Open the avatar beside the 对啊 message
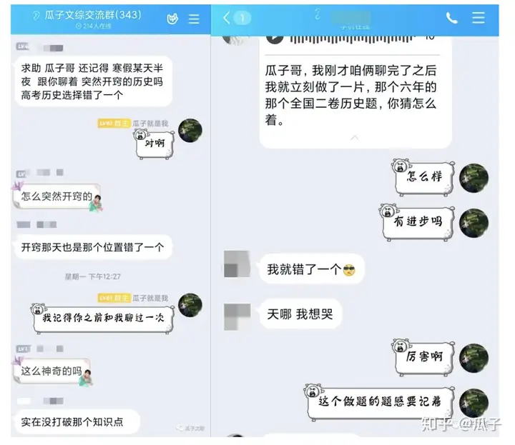Viewport: 515px width, 445px height. pos(190,131)
